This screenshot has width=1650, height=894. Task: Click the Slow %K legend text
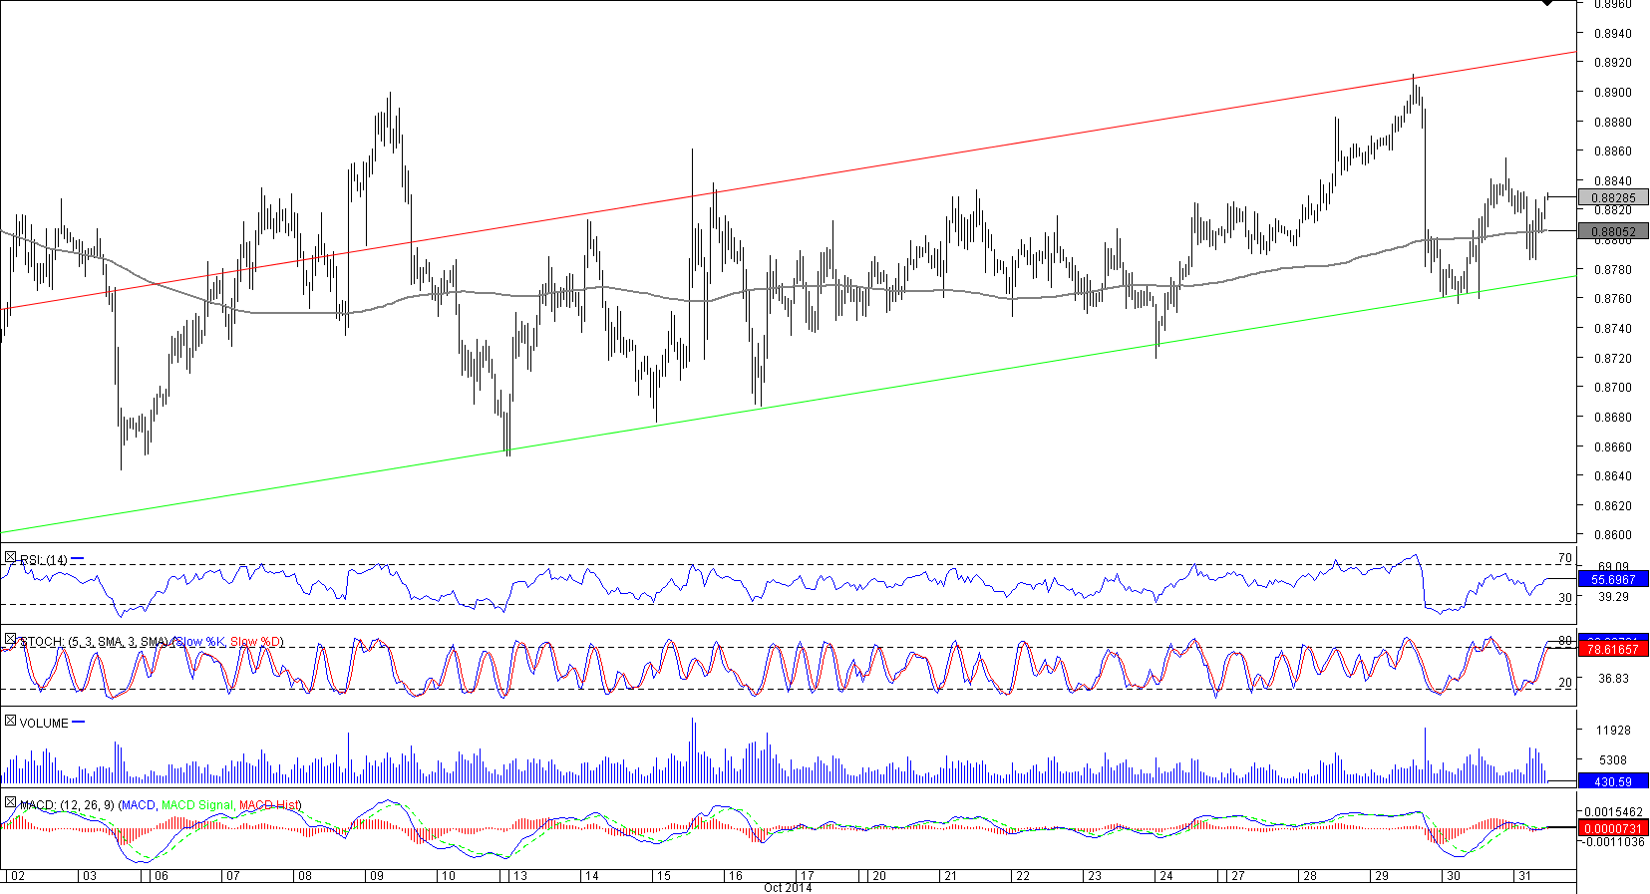(x=200, y=642)
